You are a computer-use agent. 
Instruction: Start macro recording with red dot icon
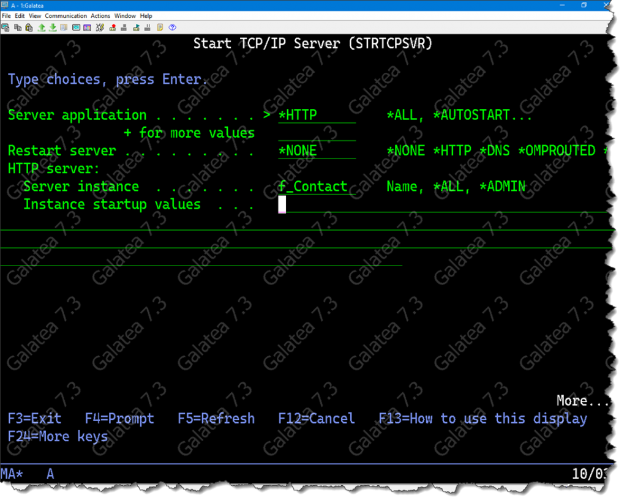[x=113, y=27]
